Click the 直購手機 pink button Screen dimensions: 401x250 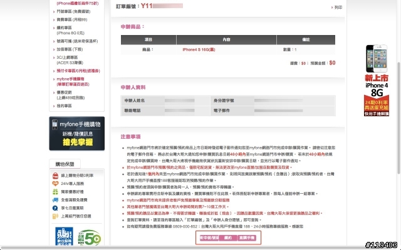246,237
